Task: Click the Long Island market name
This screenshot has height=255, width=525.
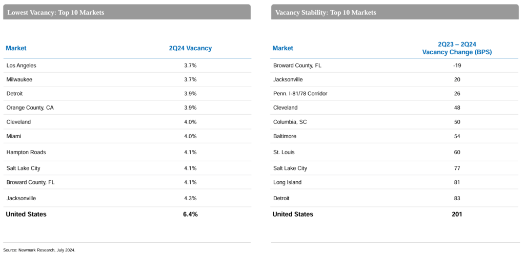Action: [x=287, y=182]
